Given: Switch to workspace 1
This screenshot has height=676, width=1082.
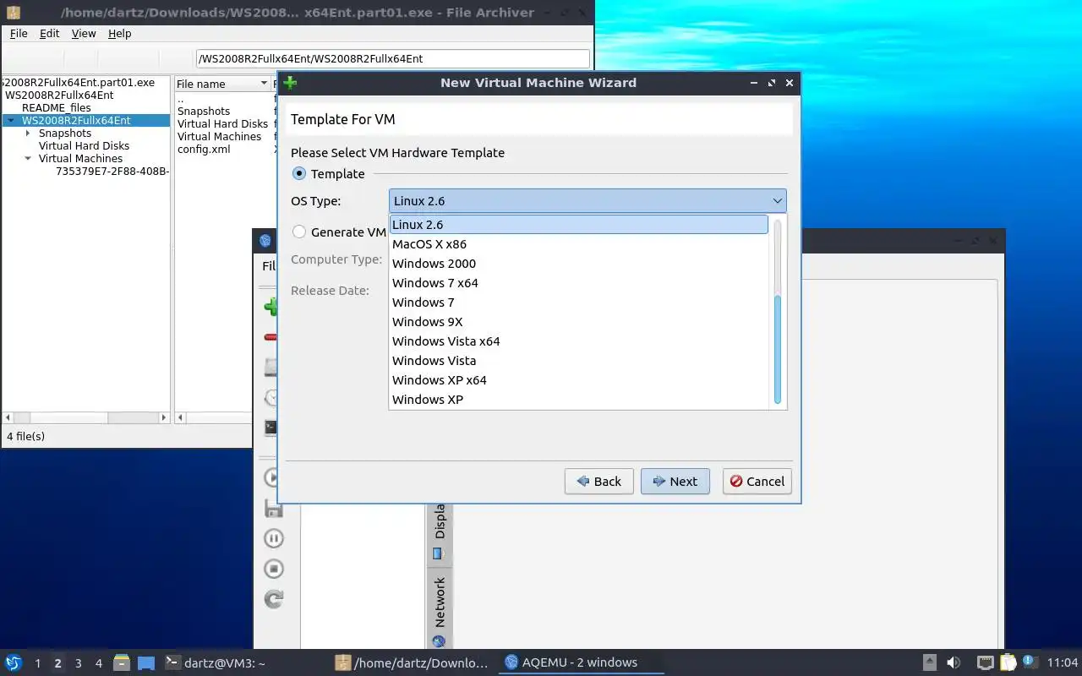Looking at the screenshot, I should point(37,663).
